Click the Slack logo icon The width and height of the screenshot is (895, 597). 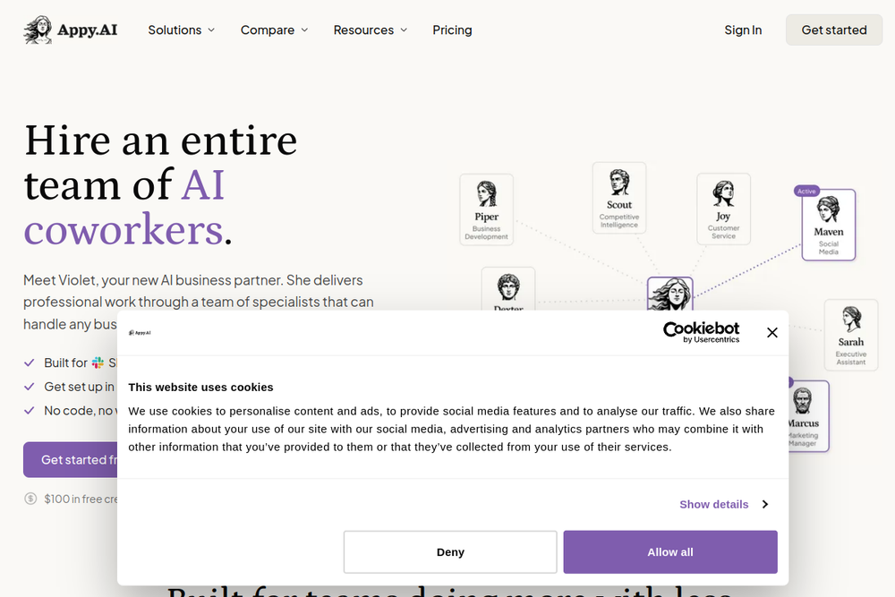[98, 362]
